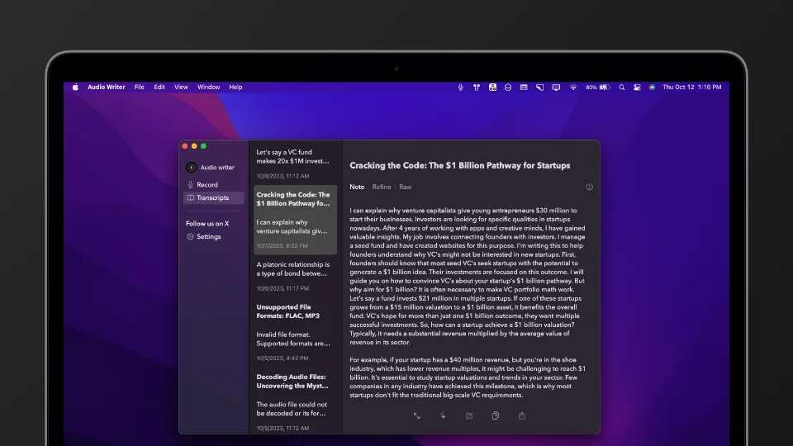This screenshot has height=446, width=793.
Task: Switch to the Raw tab
Action: pyautogui.click(x=405, y=187)
